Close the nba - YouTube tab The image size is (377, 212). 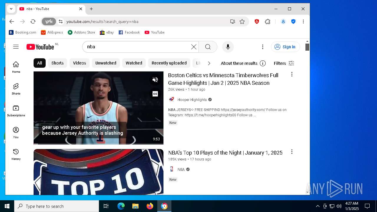(x=81, y=9)
